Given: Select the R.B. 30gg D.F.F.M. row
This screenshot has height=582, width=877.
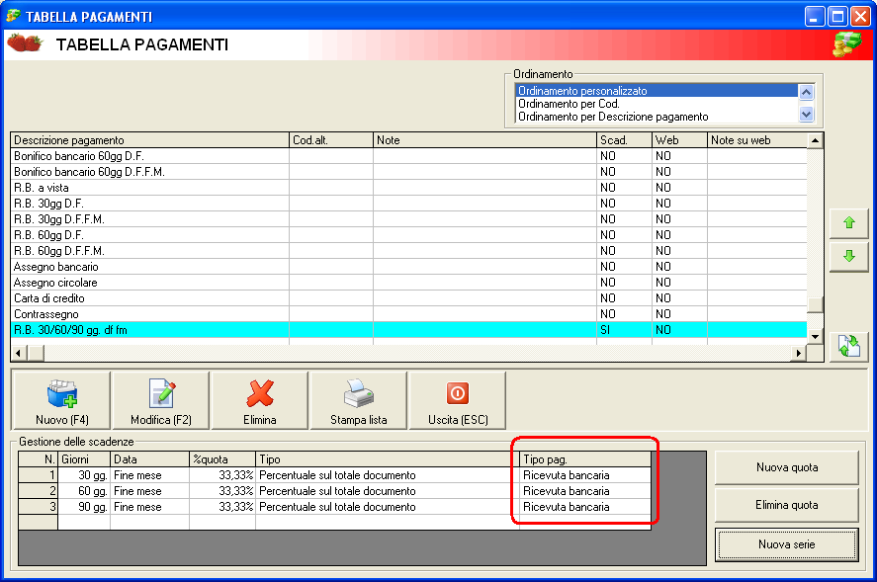Looking at the screenshot, I should (x=408, y=219).
